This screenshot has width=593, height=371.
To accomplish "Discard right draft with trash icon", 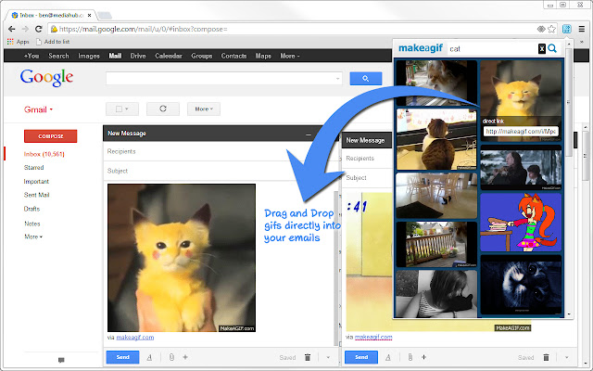I will click(546, 357).
